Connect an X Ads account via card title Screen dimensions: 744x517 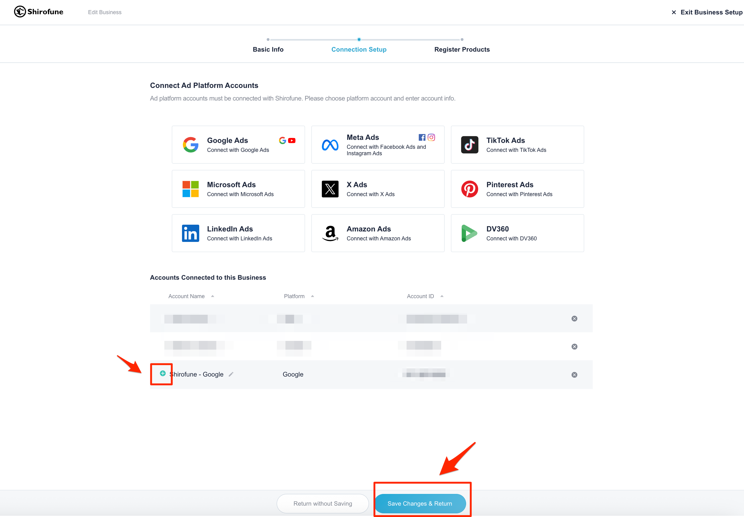(x=357, y=185)
